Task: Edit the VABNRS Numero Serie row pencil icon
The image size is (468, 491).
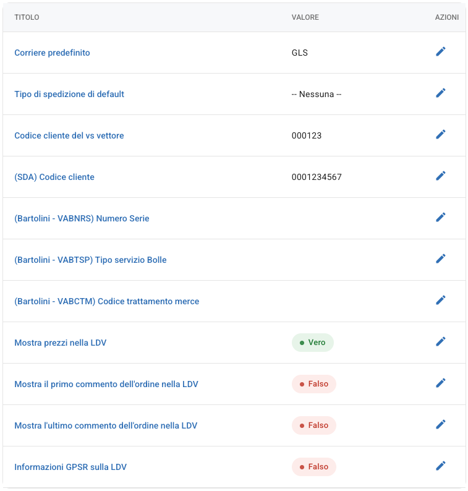Action: coord(440,217)
